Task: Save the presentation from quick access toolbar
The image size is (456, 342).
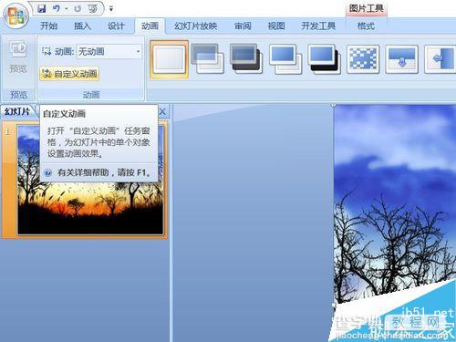Action: tap(42, 8)
